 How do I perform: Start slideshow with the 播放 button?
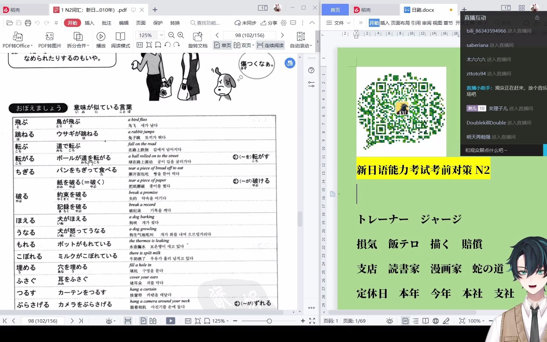click(x=101, y=40)
